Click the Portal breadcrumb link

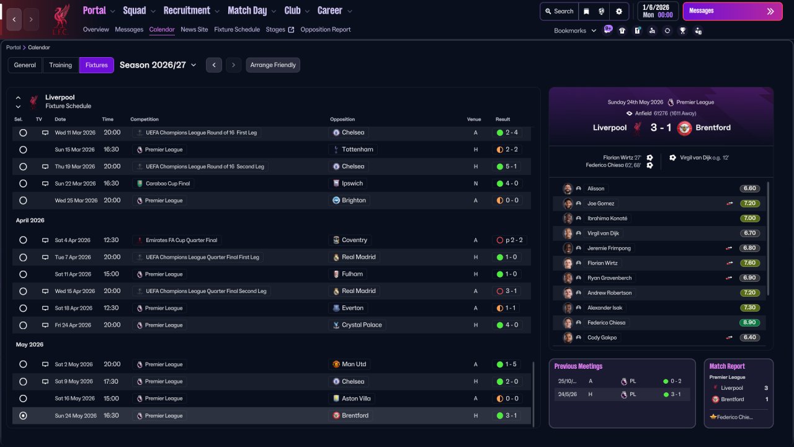[13, 47]
